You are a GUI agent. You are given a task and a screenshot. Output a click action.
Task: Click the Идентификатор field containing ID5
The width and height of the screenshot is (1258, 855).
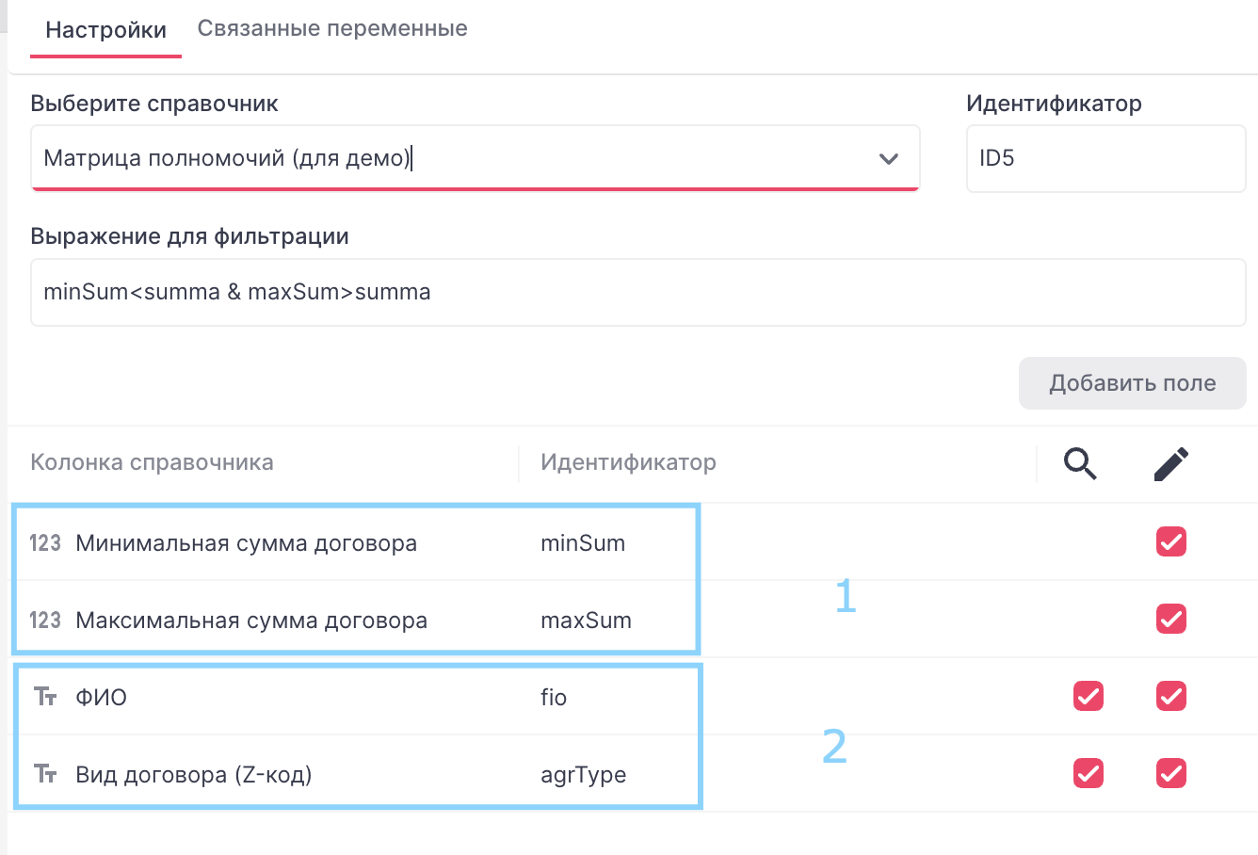1105,158
